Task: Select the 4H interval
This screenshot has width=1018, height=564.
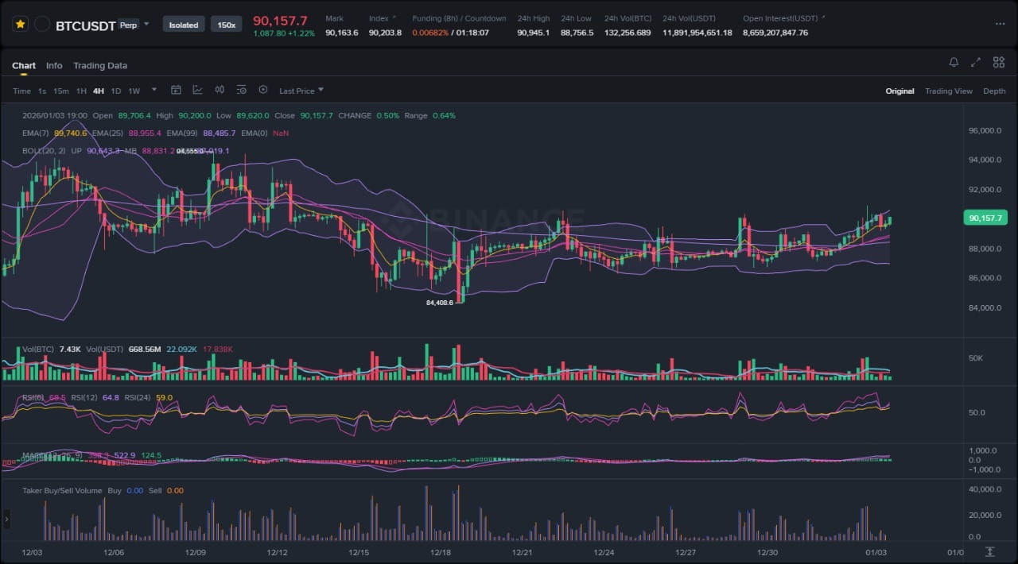Action: 99,91
